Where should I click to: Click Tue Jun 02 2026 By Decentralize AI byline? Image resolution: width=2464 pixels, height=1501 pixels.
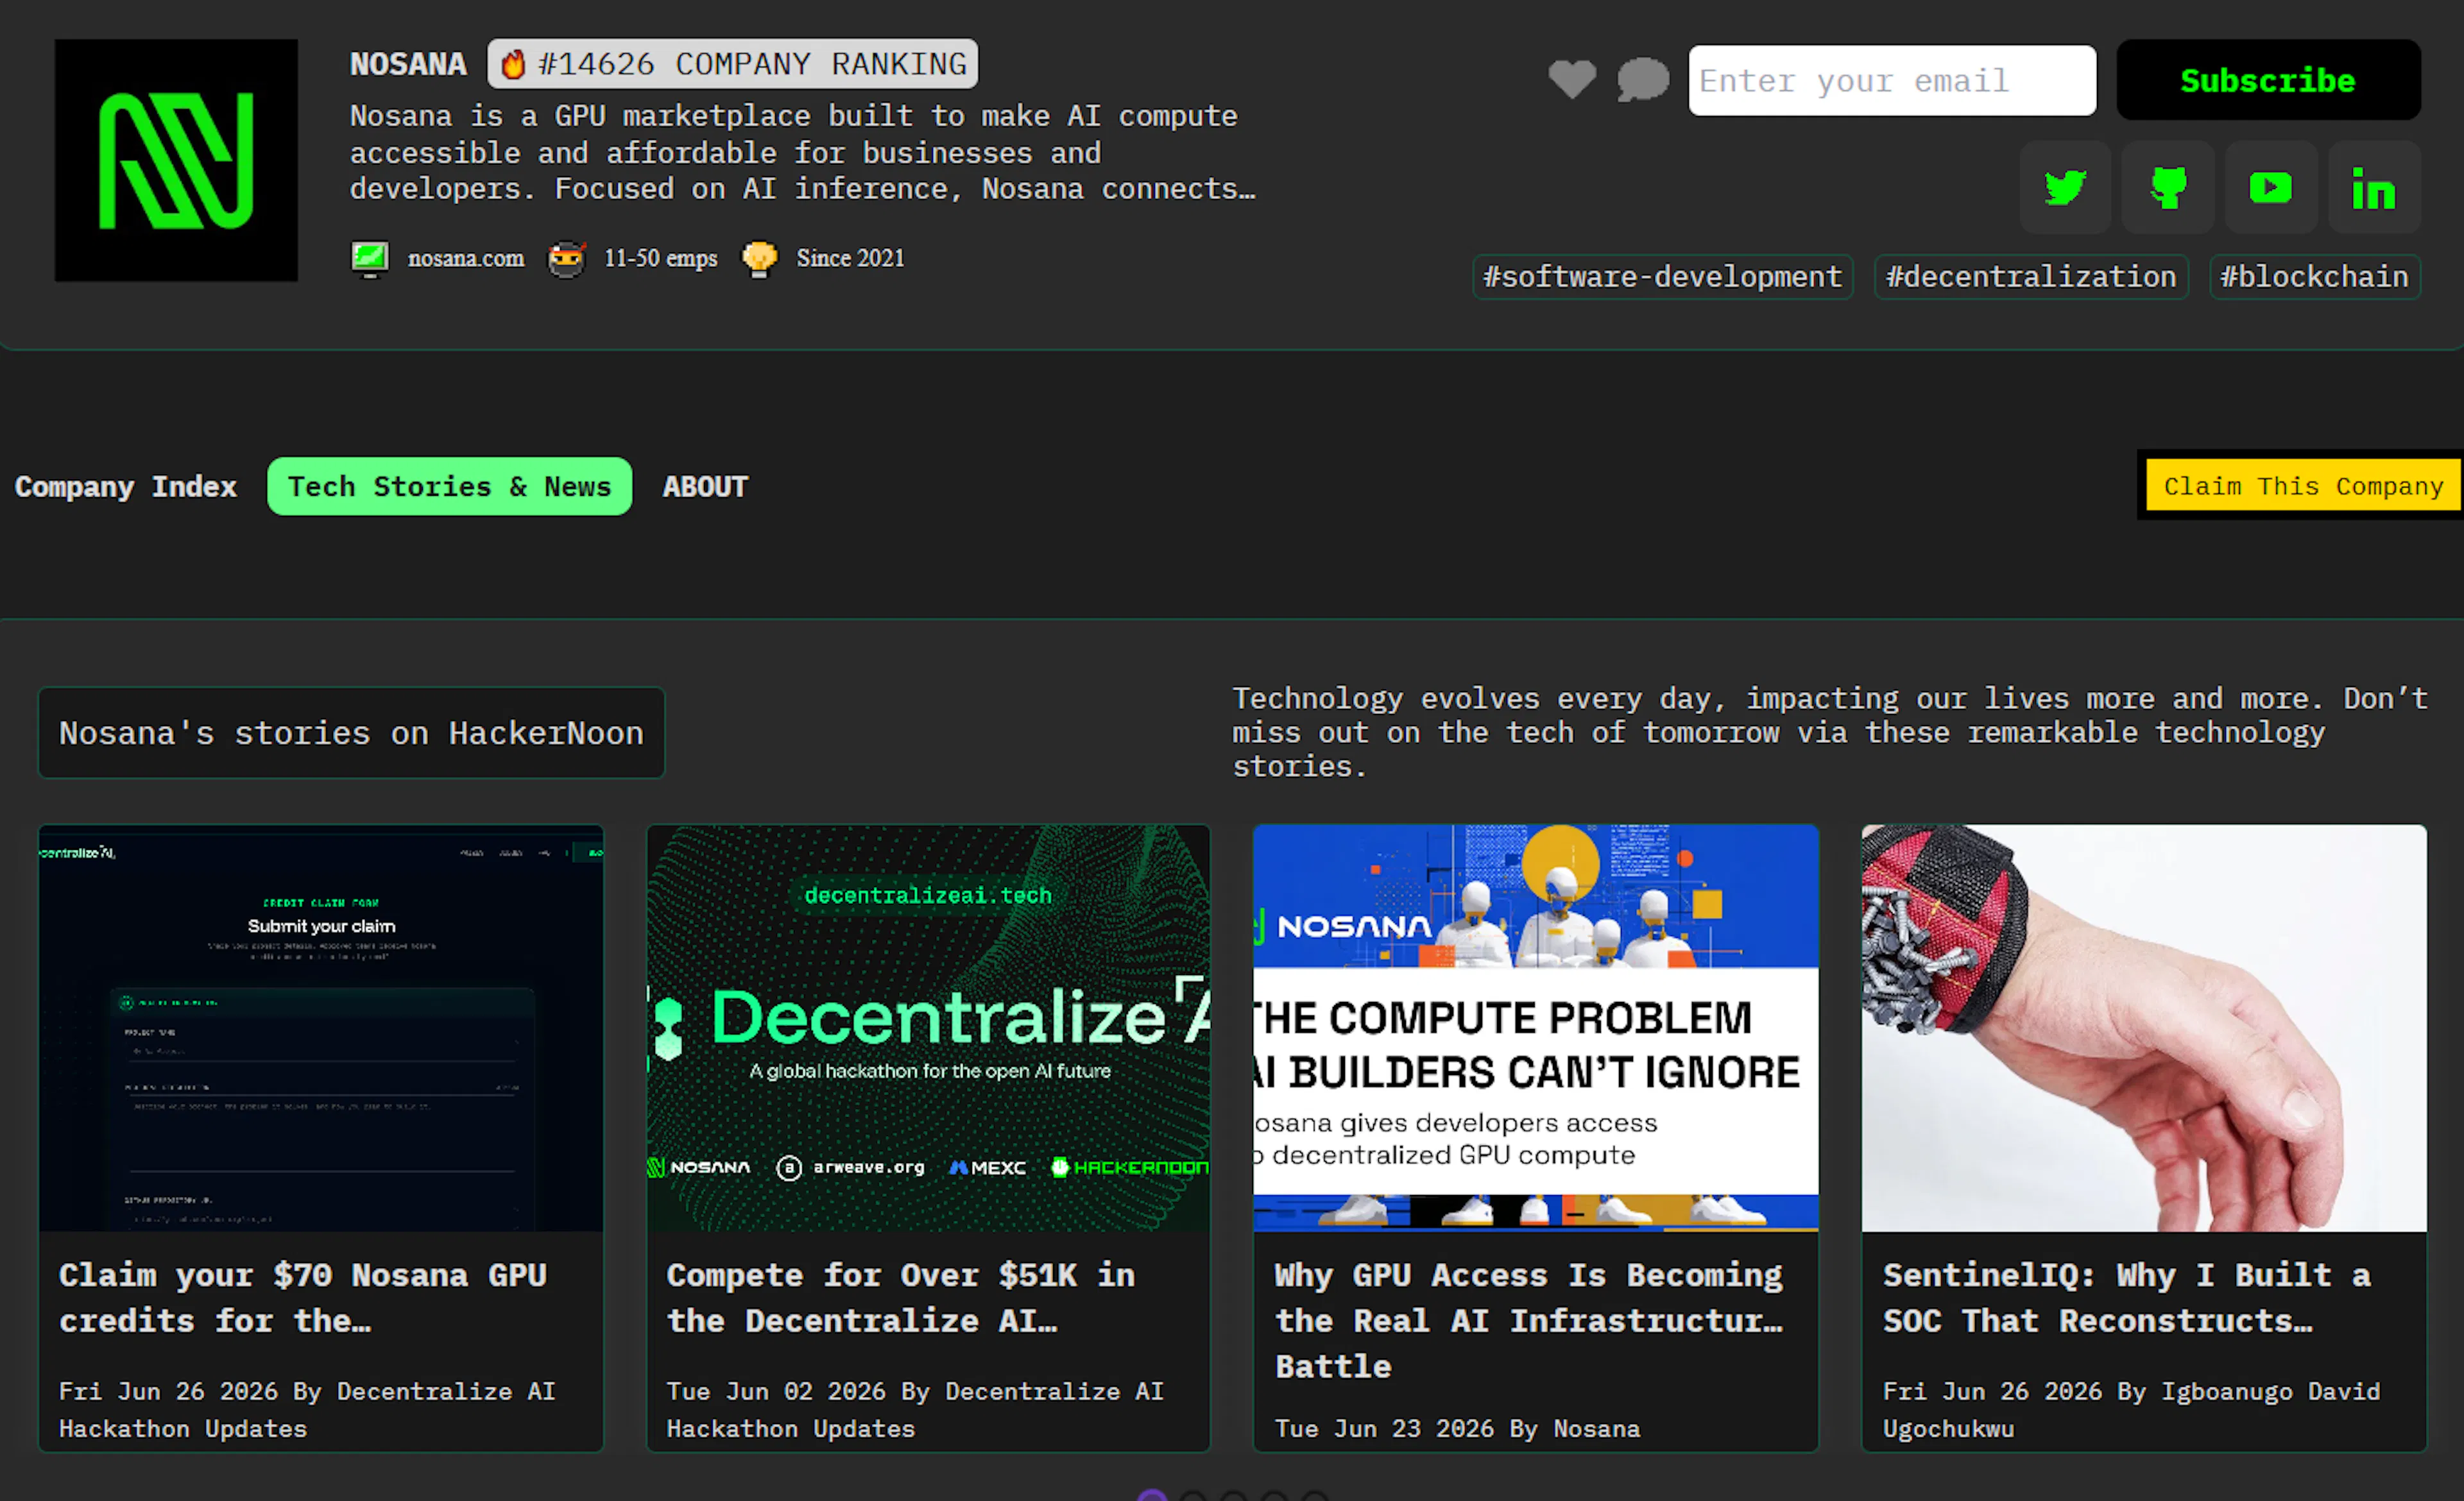915,1410
